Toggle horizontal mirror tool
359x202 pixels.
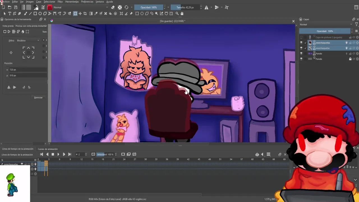click(x=206, y=7)
